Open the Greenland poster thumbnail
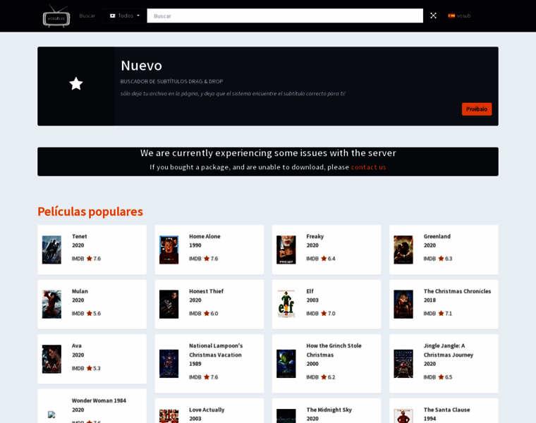This screenshot has height=423, width=536. point(403,250)
